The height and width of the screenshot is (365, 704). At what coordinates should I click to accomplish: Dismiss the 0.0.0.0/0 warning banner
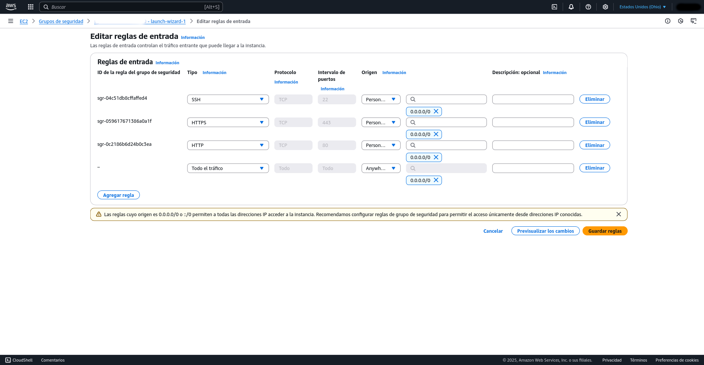(619, 214)
